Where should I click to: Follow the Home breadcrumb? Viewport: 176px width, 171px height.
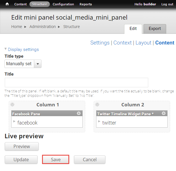17,27
